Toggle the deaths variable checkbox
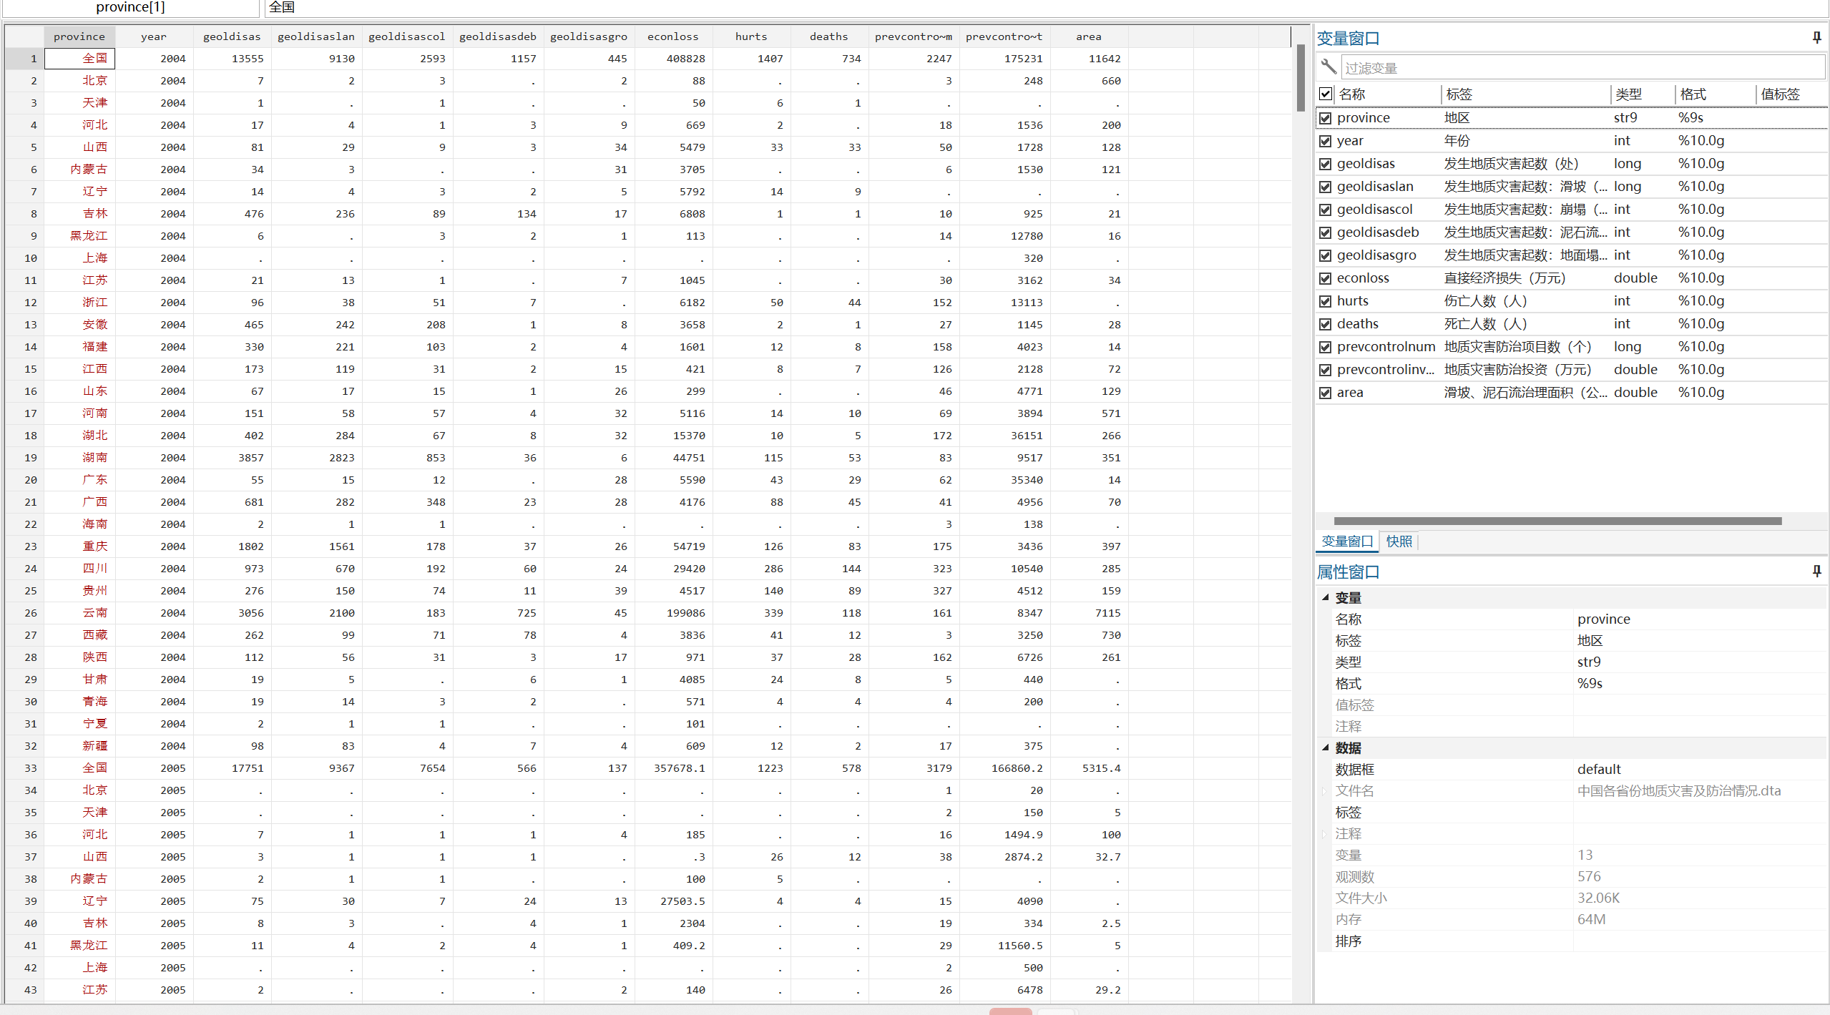Viewport: 1830px width, 1015px height. click(x=1326, y=324)
